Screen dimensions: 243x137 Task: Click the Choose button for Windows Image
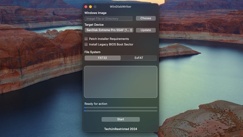pos(146,18)
